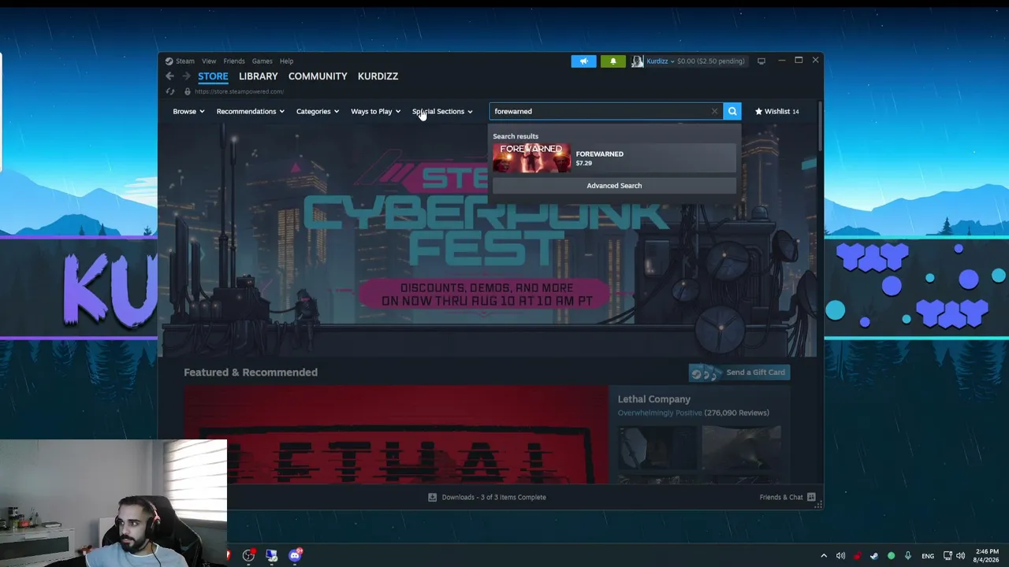Click the Cyberpunk Fest banner

pos(487,240)
